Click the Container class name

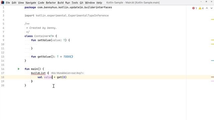point(41,36)
